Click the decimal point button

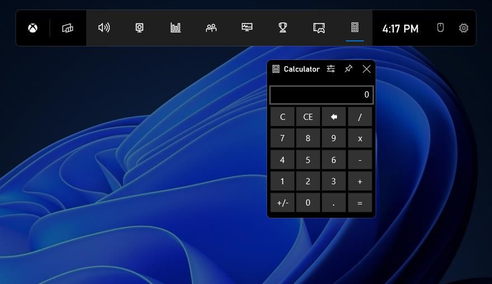(x=334, y=203)
